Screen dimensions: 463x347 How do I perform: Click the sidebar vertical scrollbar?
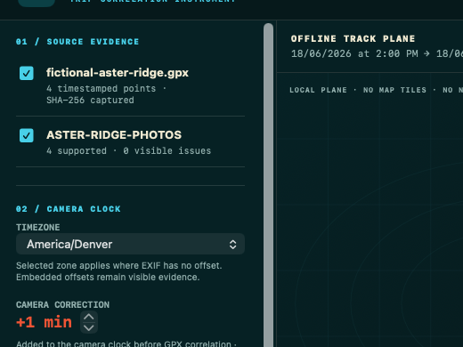(268, 185)
